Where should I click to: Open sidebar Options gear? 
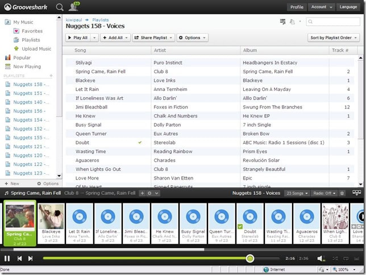pyautogui.click(x=48, y=184)
